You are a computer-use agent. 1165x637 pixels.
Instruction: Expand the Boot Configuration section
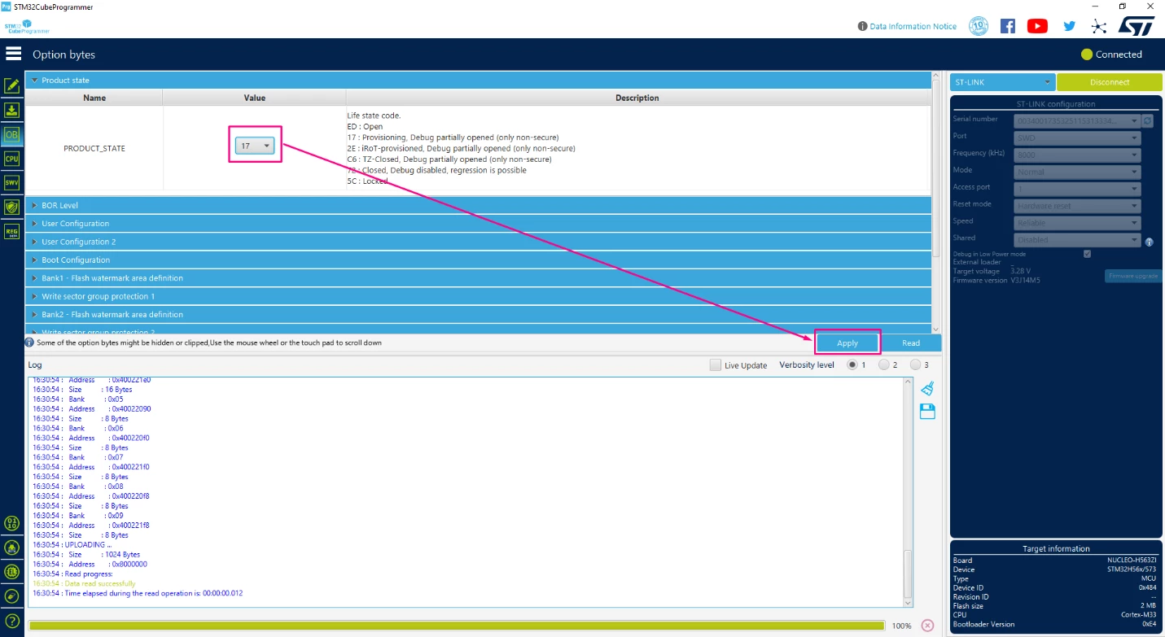point(478,260)
